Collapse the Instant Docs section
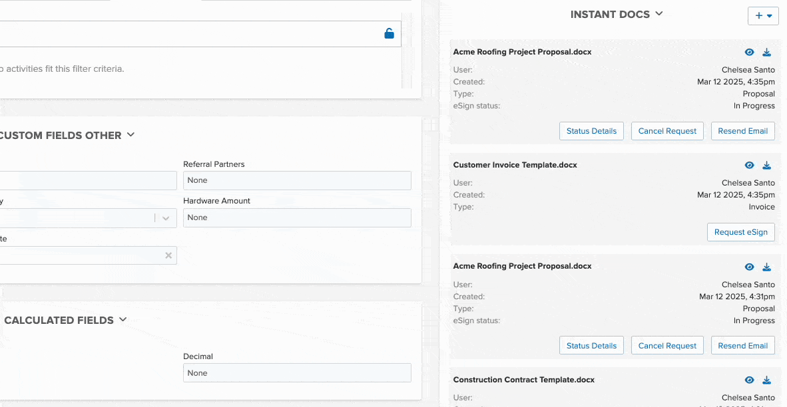Viewport: 787px width, 407px height. pyautogui.click(x=659, y=13)
